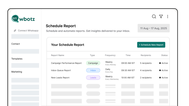Click the Schedule Report page heading

(61, 26)
